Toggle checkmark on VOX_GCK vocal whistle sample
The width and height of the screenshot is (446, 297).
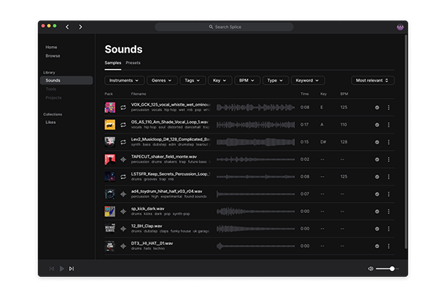pyautogui.click(x=377, y=108)
